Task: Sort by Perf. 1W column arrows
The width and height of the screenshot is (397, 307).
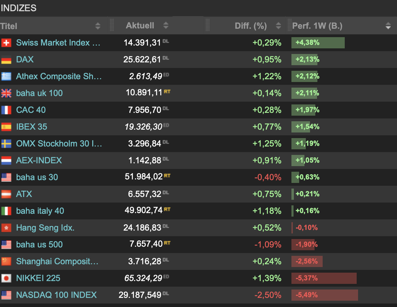Action: [x=388, y=26]
